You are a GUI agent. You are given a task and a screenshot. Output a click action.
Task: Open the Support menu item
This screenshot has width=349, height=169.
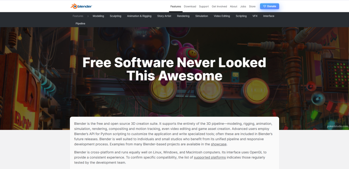(204, 6)
